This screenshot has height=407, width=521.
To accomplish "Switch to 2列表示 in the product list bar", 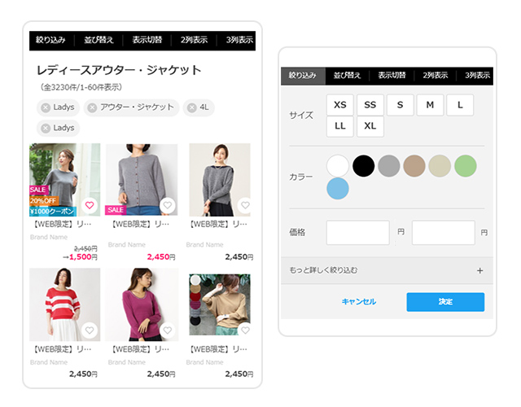I will point(194,41).
